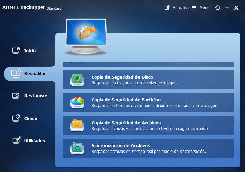Click the green disk backup icon

(77, 80)
